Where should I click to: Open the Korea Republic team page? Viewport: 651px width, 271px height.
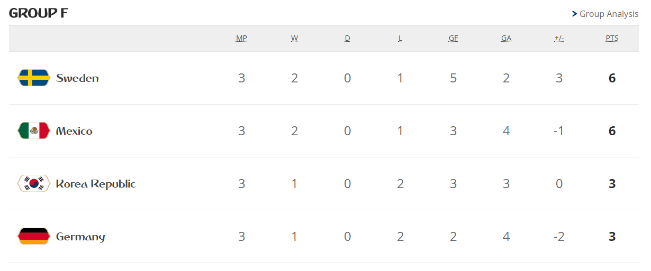[96, 184]
